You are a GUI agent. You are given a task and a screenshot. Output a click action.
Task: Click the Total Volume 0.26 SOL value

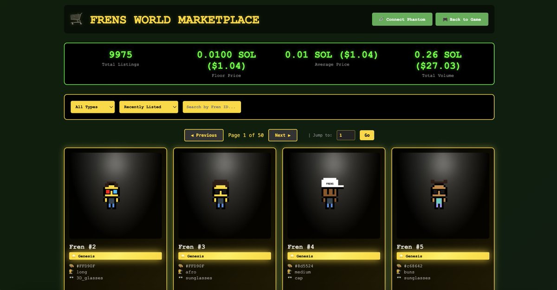(438, 60)
